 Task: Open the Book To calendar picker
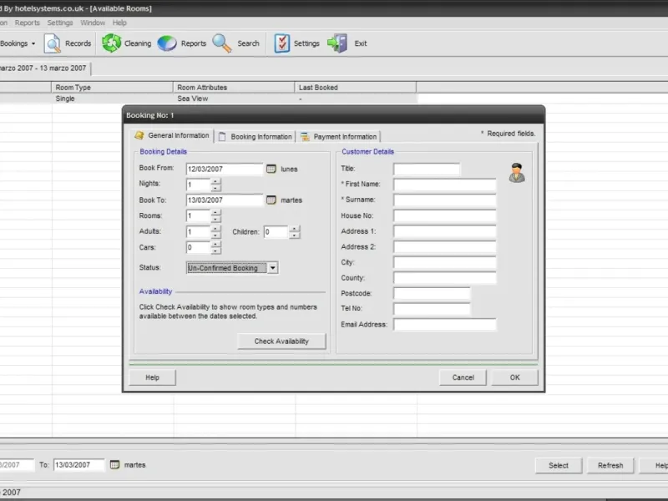[x=271, y=200]
